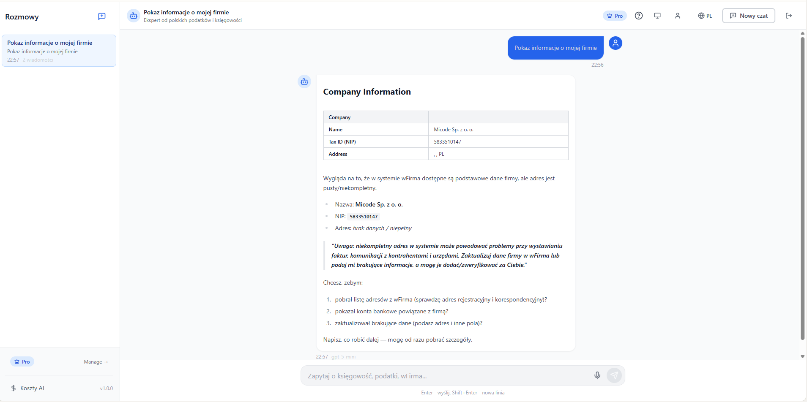Click the logout arrow icon

[x=789, y=16]
